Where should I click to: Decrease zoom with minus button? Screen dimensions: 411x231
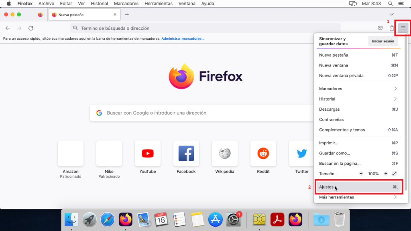pyautogui.click(x=361, y=174)
